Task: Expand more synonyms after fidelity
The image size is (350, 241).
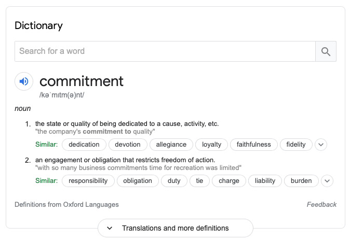Action: tap(321, 145)
